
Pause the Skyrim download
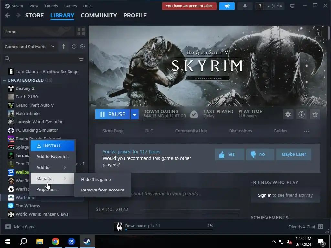click(x=112, y=114)
